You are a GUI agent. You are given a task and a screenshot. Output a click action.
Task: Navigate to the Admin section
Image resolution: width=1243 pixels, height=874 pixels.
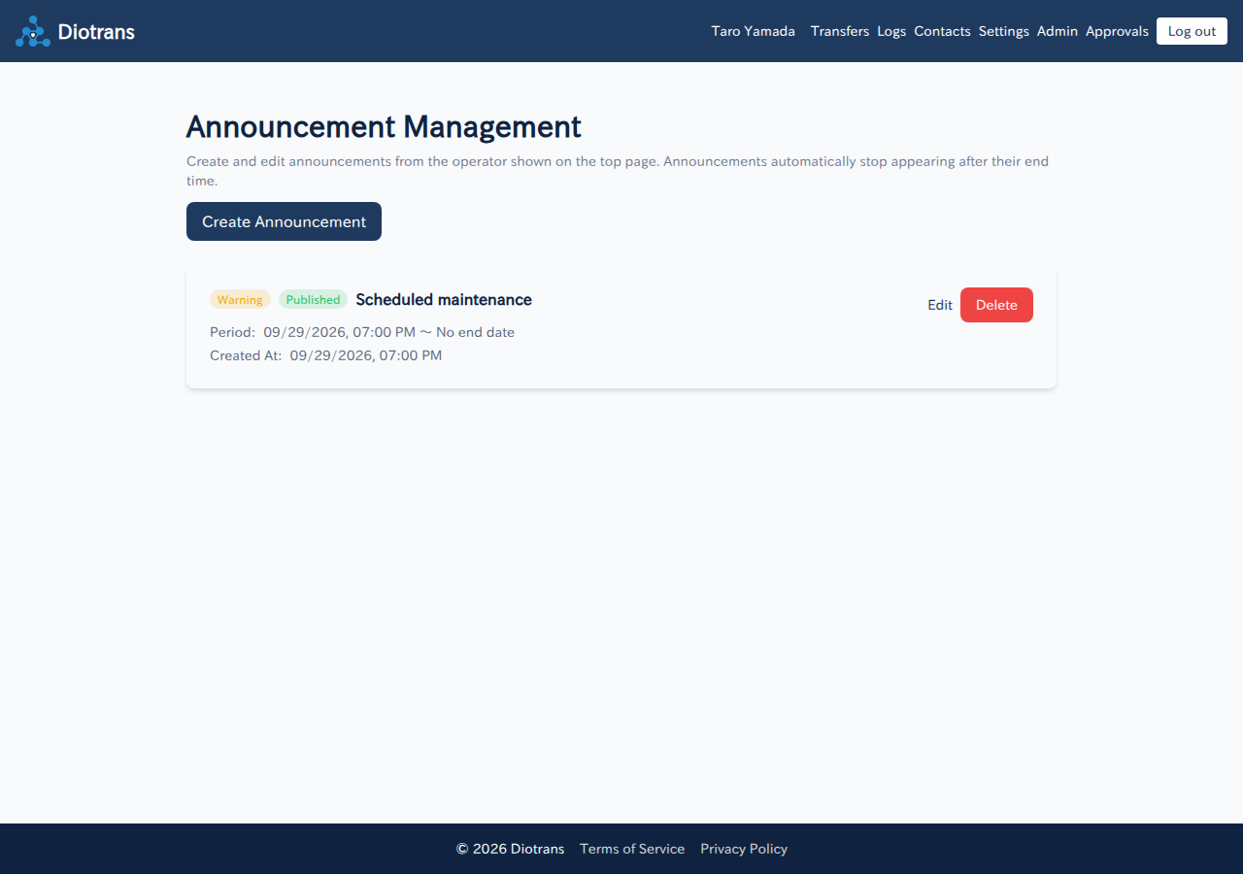tap(1058, 31)
